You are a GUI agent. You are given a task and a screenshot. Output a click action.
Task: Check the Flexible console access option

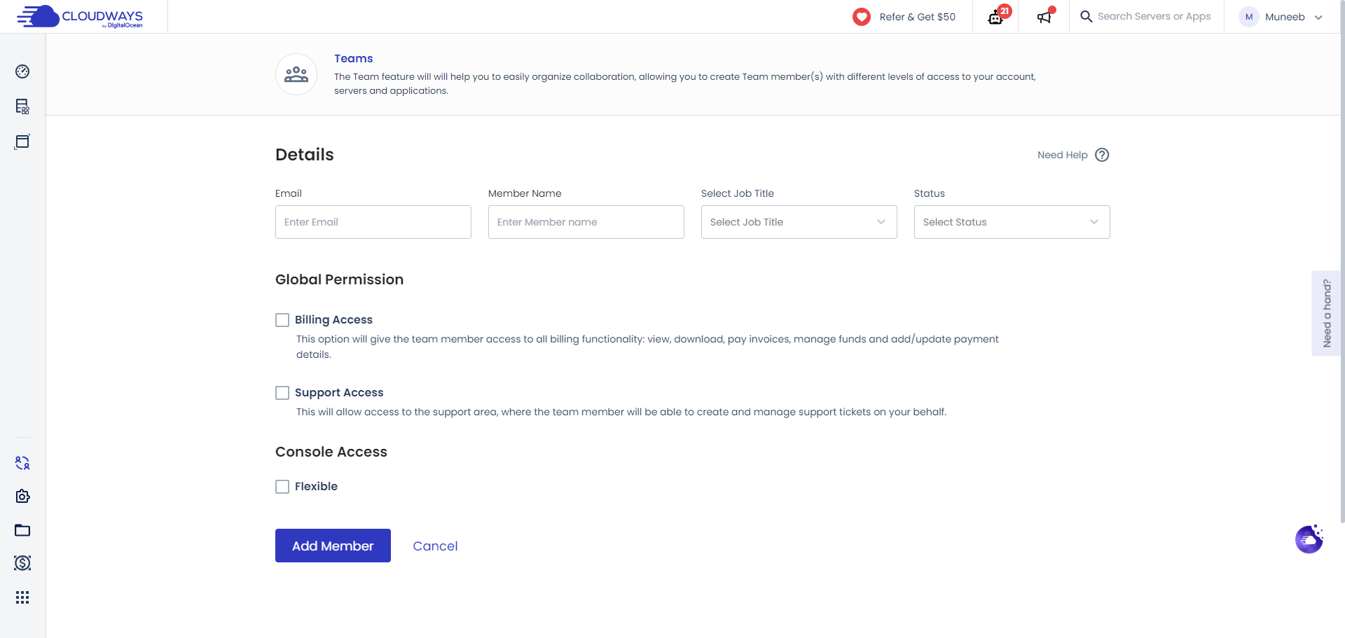coord(282,486)
